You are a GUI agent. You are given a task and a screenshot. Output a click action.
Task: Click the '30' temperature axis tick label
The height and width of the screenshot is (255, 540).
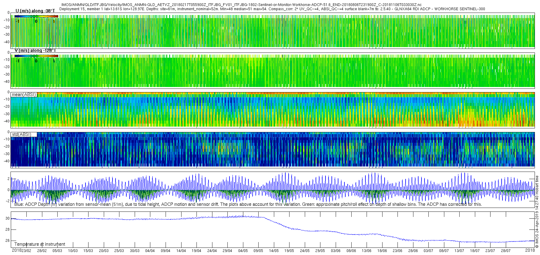(7, 218)
